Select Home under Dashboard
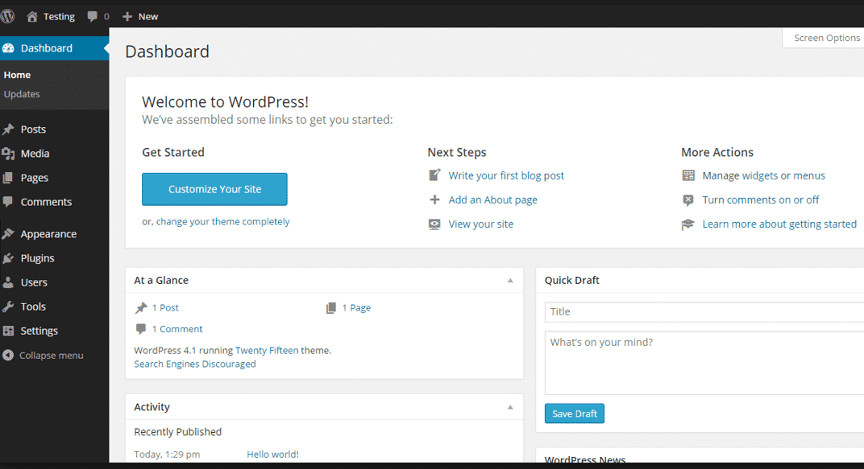The width and height of the screenshot is (864, 469). [17, 75]
